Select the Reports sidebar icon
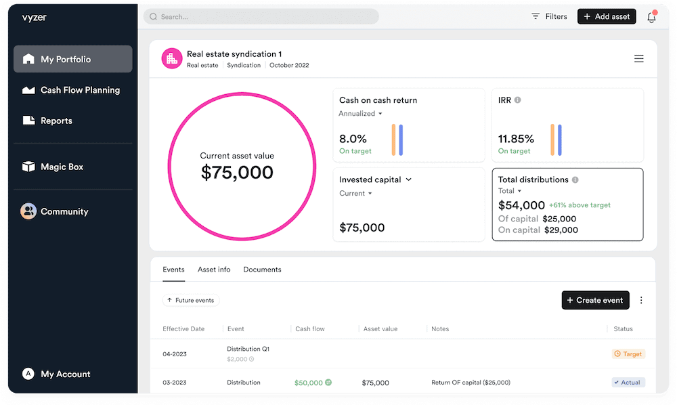Screen dimensions: 677x405 28,120
